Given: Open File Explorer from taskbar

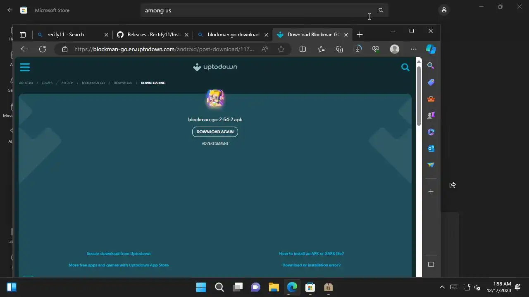Looking at the screenshot, I should 274,287.
